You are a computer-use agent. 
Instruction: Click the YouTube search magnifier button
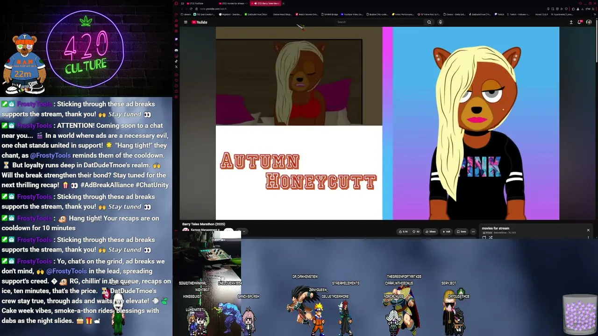tap(429, 22)
